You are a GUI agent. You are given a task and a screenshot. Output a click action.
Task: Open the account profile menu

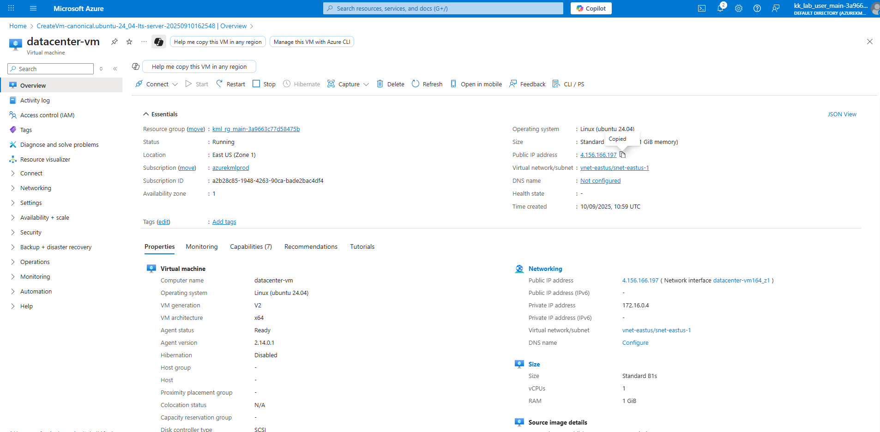tap(836, 9)
